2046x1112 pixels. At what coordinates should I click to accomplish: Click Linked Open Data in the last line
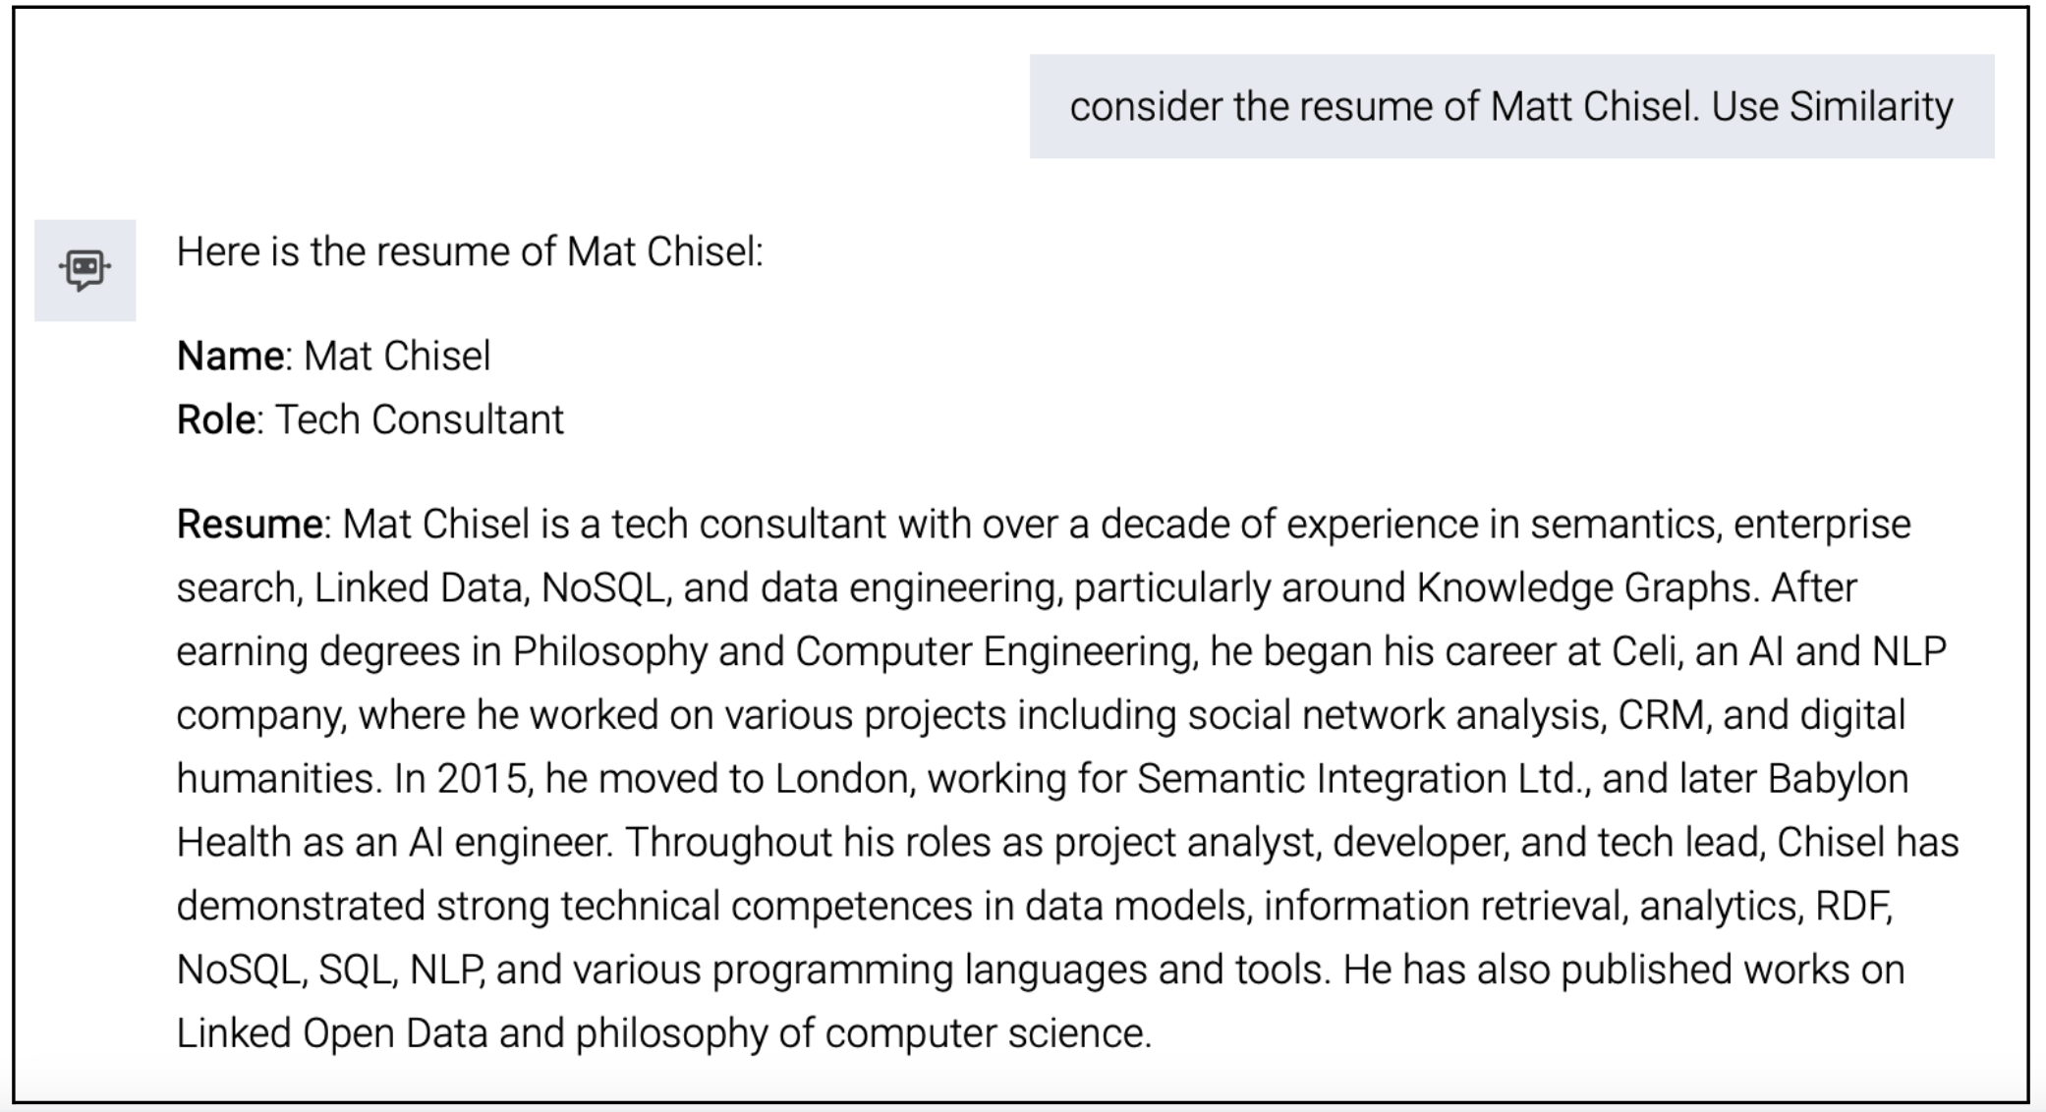tap(332, 1033)
